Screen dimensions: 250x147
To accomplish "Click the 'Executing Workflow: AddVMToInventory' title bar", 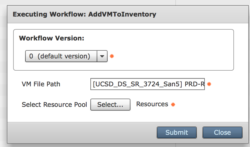I will point(84,14).
